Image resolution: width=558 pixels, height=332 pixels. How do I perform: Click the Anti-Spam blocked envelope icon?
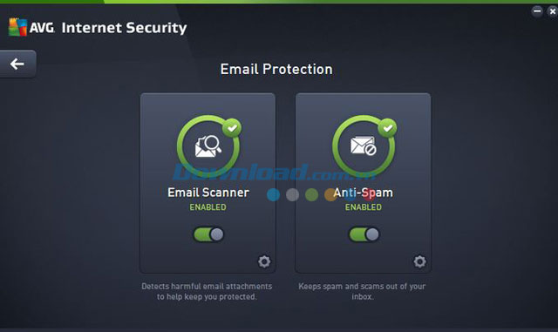coord(364,146)
